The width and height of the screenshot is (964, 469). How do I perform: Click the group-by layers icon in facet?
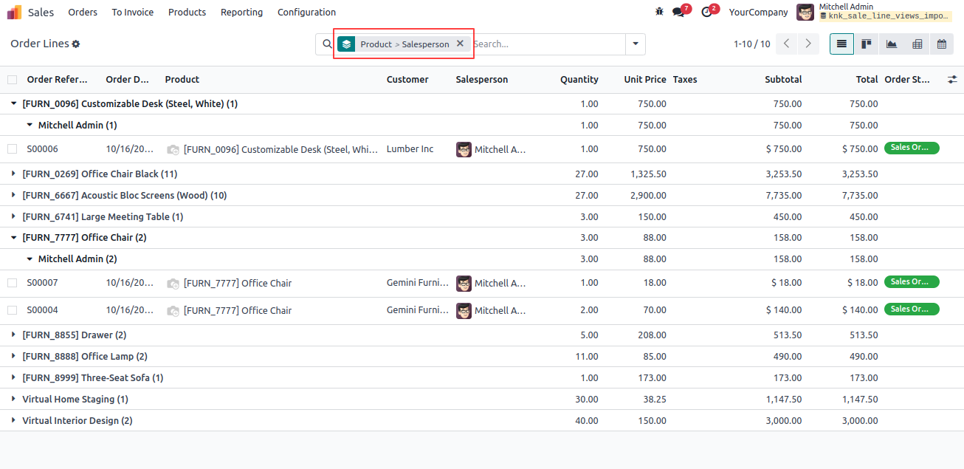(x=346, y=44)
